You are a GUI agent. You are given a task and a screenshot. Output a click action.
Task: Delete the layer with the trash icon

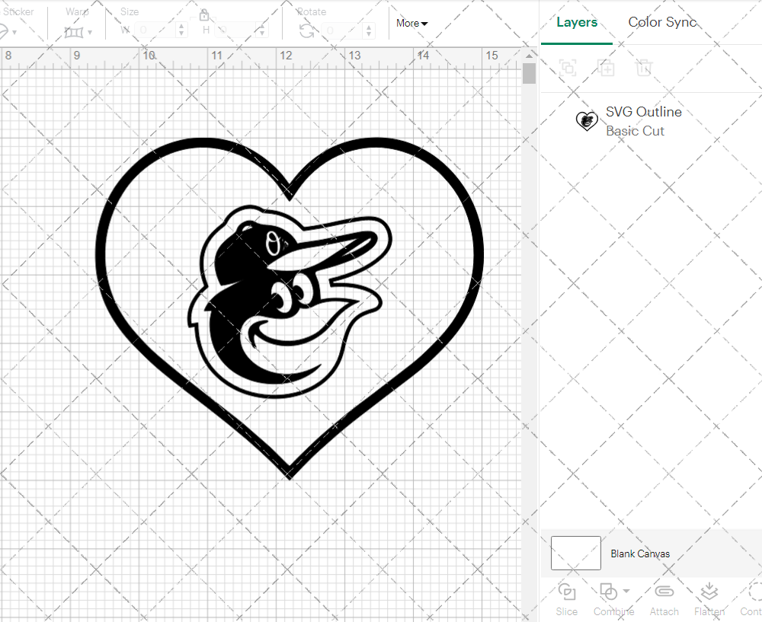pos(644,68)
